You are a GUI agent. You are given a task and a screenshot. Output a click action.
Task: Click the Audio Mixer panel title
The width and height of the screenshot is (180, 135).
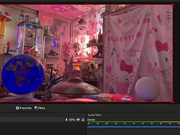[94, 115]
